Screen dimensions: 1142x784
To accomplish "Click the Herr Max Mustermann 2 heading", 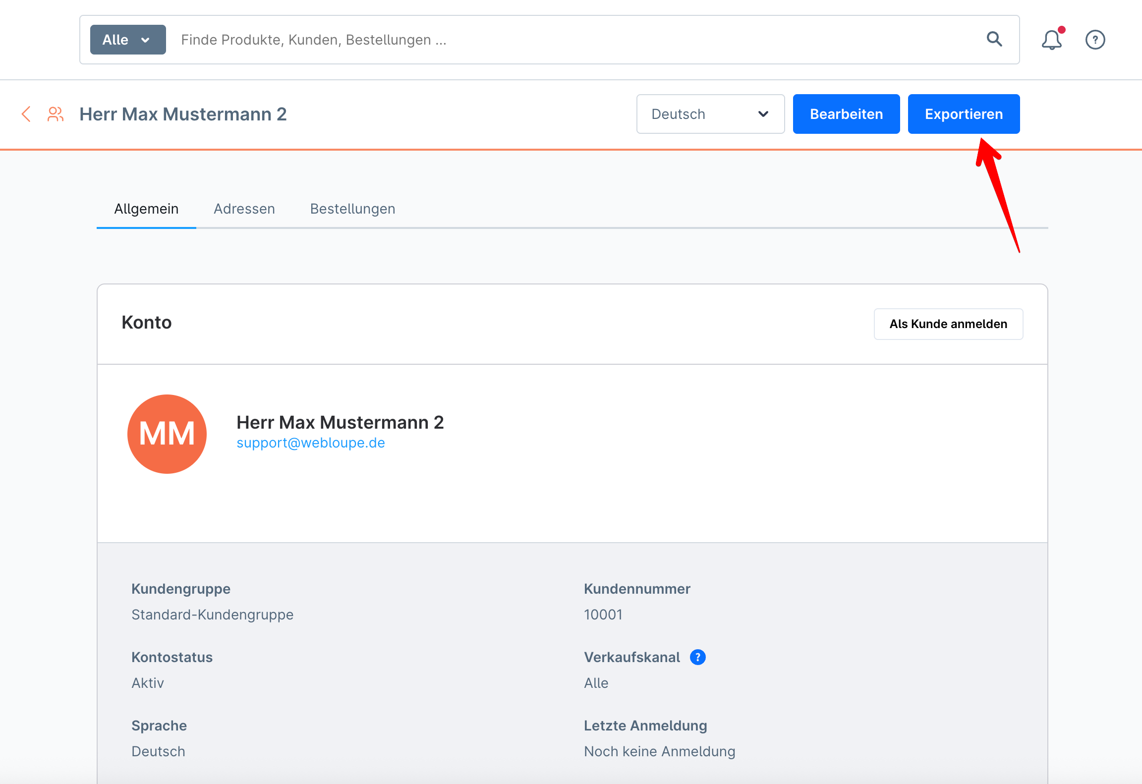I will (x=183, y=114).
